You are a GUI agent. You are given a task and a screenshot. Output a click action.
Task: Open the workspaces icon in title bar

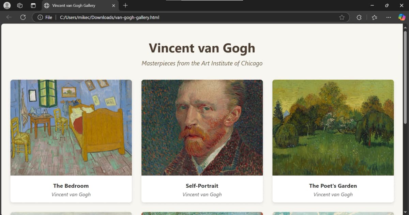[x=20, y=5]
